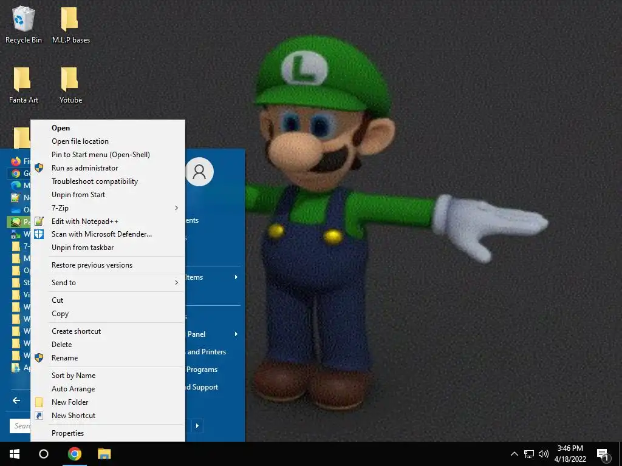This screenshot has height=466, width=622.
Task: Open File Explorer from the taskbar
Action: [104, 454]
